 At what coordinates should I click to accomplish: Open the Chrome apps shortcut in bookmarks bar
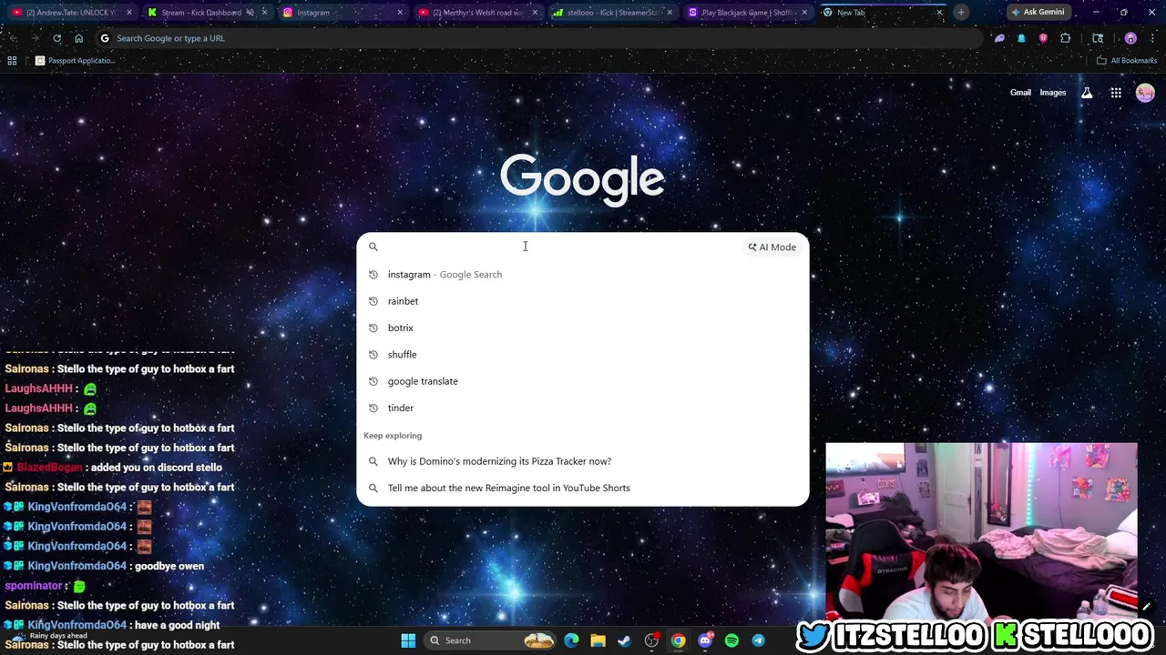12,61
